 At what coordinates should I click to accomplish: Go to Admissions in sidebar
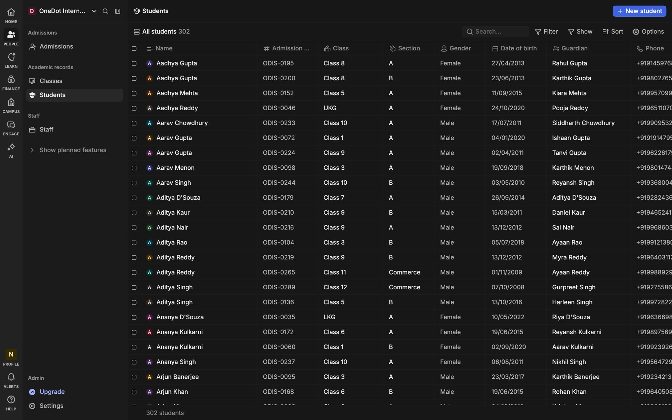75,47
